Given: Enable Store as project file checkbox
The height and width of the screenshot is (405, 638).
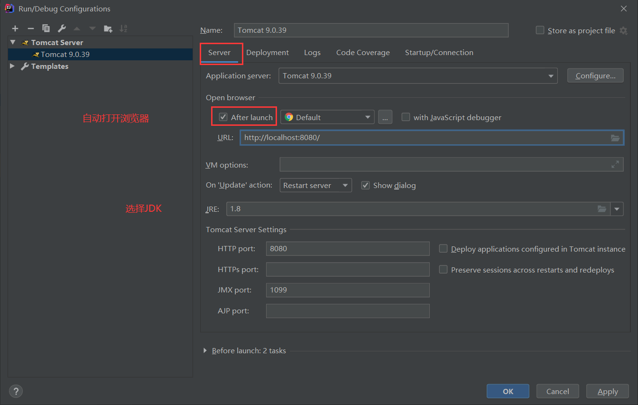Looking at the screenshot, I should (540, 30).
